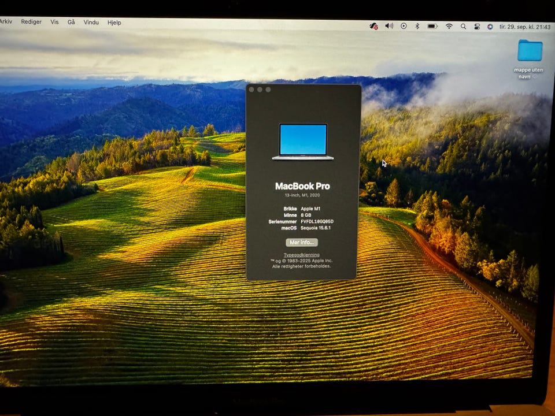Open the Wi-Fi menu
This screenshot has height=416, width=555.
449,26
